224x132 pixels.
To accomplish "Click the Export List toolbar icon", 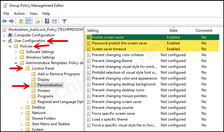I will [38, 21].
